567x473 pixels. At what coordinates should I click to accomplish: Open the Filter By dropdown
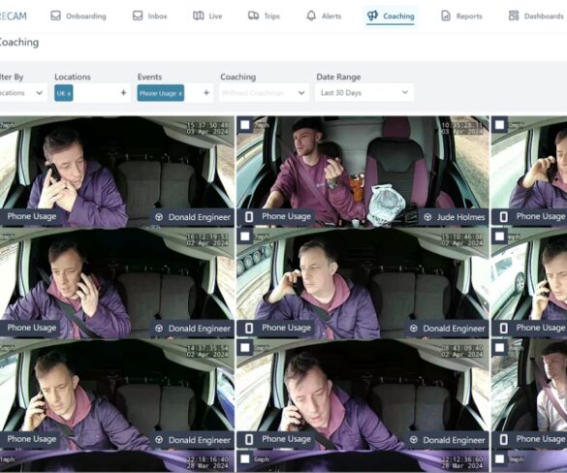click(22, 93)
